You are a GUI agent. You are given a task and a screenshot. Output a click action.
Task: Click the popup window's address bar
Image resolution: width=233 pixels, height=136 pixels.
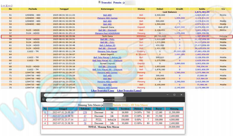click(x=75, y=100)
